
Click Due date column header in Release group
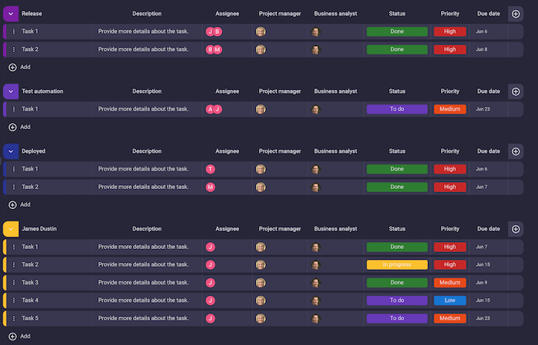(x=488, y=14)
